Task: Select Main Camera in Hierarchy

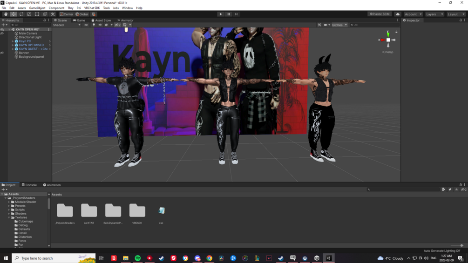Action: pos(28,34)
